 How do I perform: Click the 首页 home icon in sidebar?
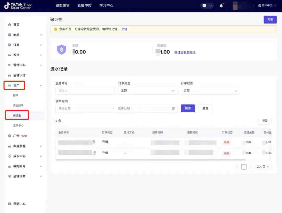(x=10, y=25)
